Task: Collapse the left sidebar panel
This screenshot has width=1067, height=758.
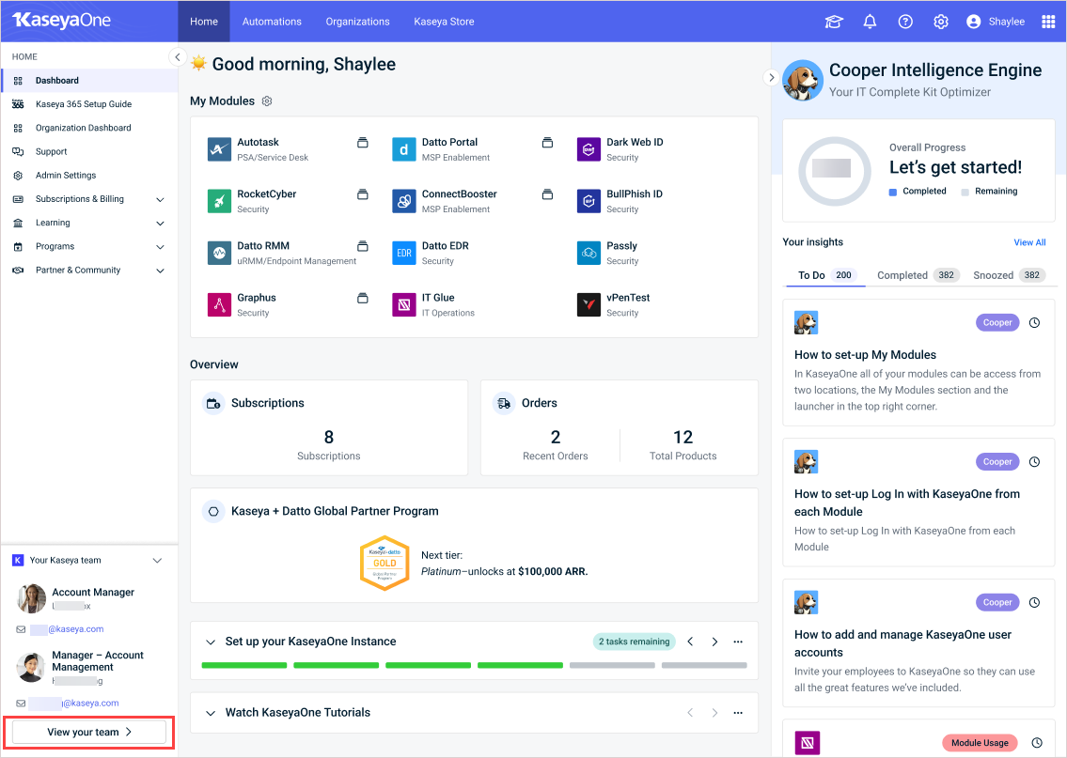Action: click(x=177, y=57)
